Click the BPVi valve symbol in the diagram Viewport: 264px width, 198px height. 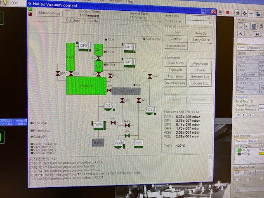(58, 73)
